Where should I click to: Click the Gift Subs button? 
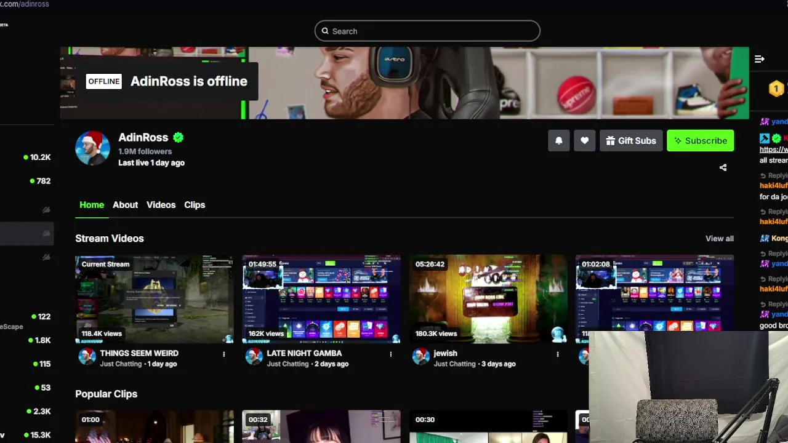click(631, 141)
